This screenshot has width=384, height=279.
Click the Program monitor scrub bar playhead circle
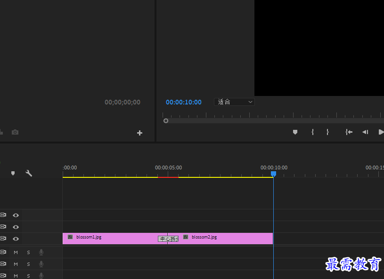click(x=166, y=121)
